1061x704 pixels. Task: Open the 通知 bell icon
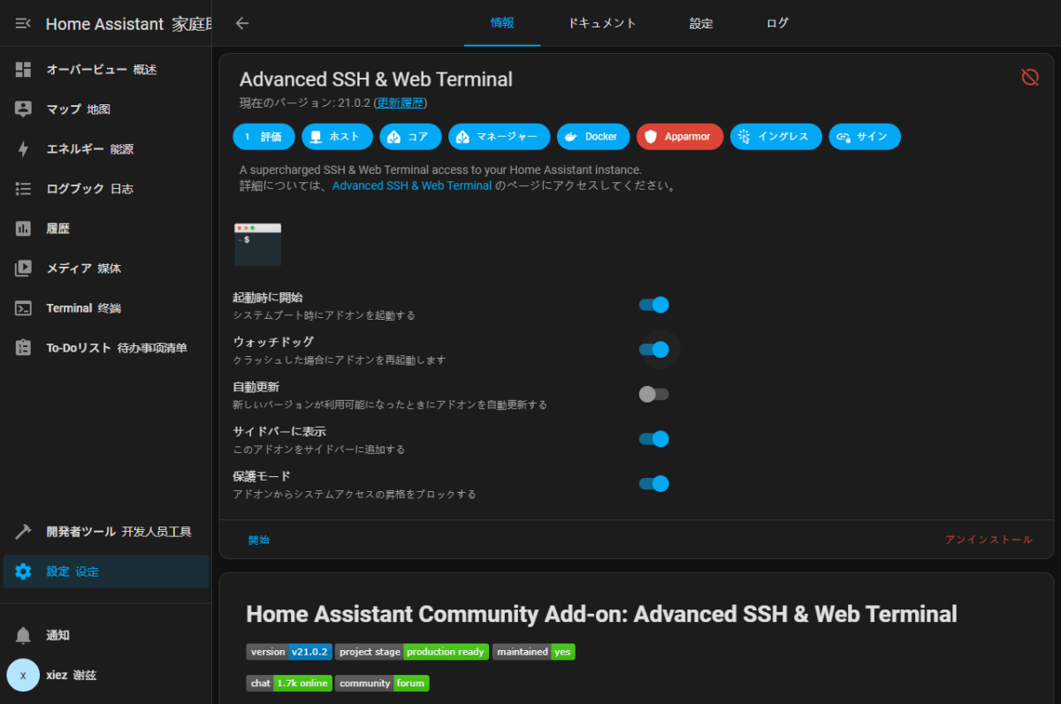(24, 635)
